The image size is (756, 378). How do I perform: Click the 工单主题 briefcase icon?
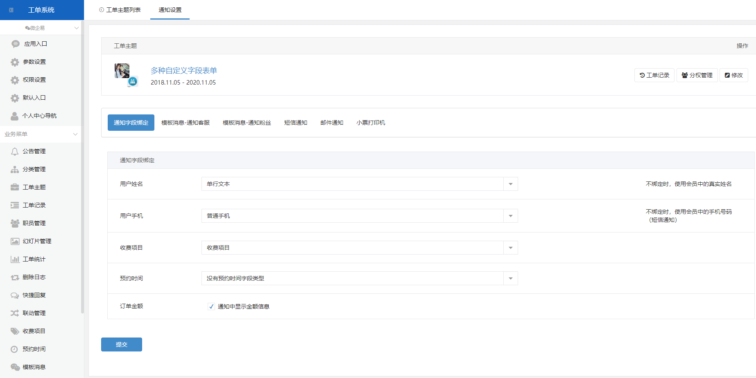pyautogui.click(x=15, y=187)
